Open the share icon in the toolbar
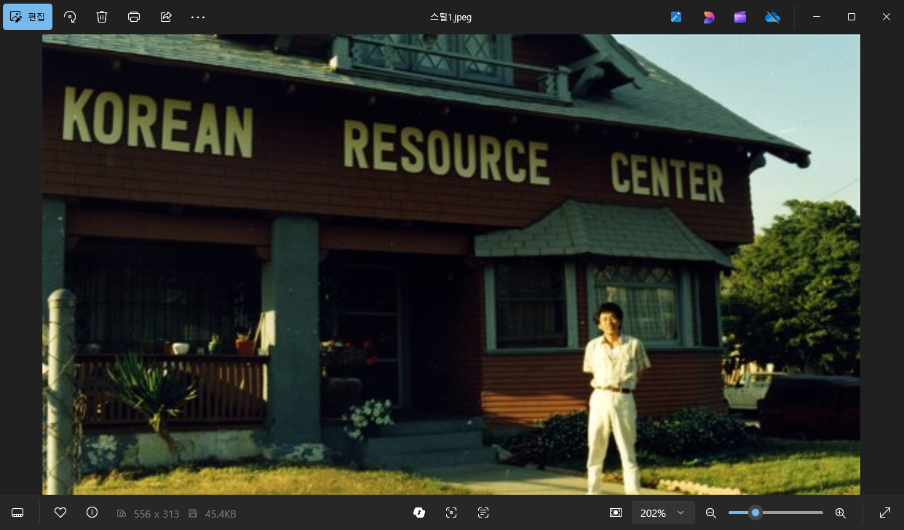This screenshot has width=904, height=530. pyautogui.click(x=166, y=17)
